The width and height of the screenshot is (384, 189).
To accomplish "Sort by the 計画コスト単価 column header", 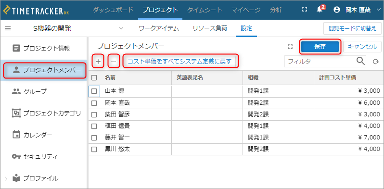I will pos(337,78).
